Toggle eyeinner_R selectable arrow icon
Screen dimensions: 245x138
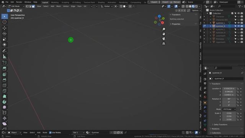[235, 26]
